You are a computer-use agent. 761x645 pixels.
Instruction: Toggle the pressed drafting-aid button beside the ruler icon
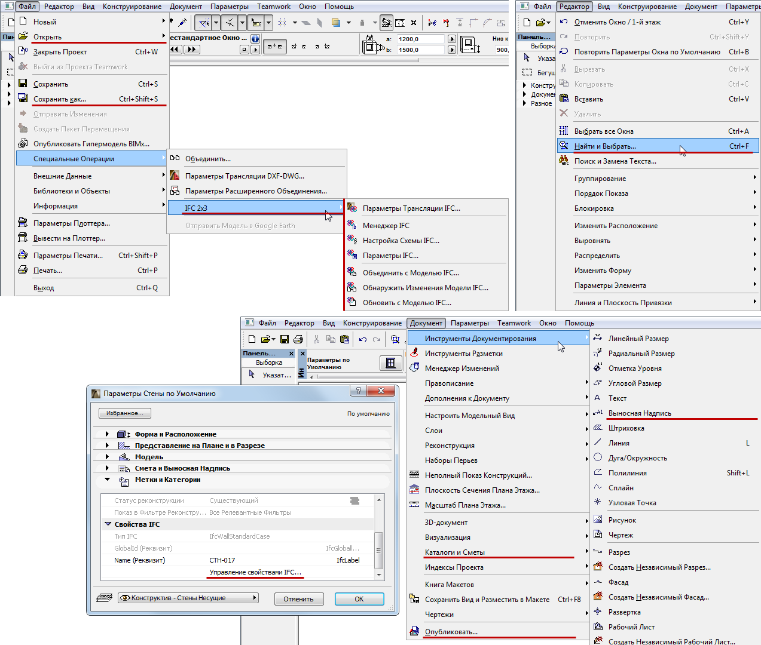click(386, 22)
